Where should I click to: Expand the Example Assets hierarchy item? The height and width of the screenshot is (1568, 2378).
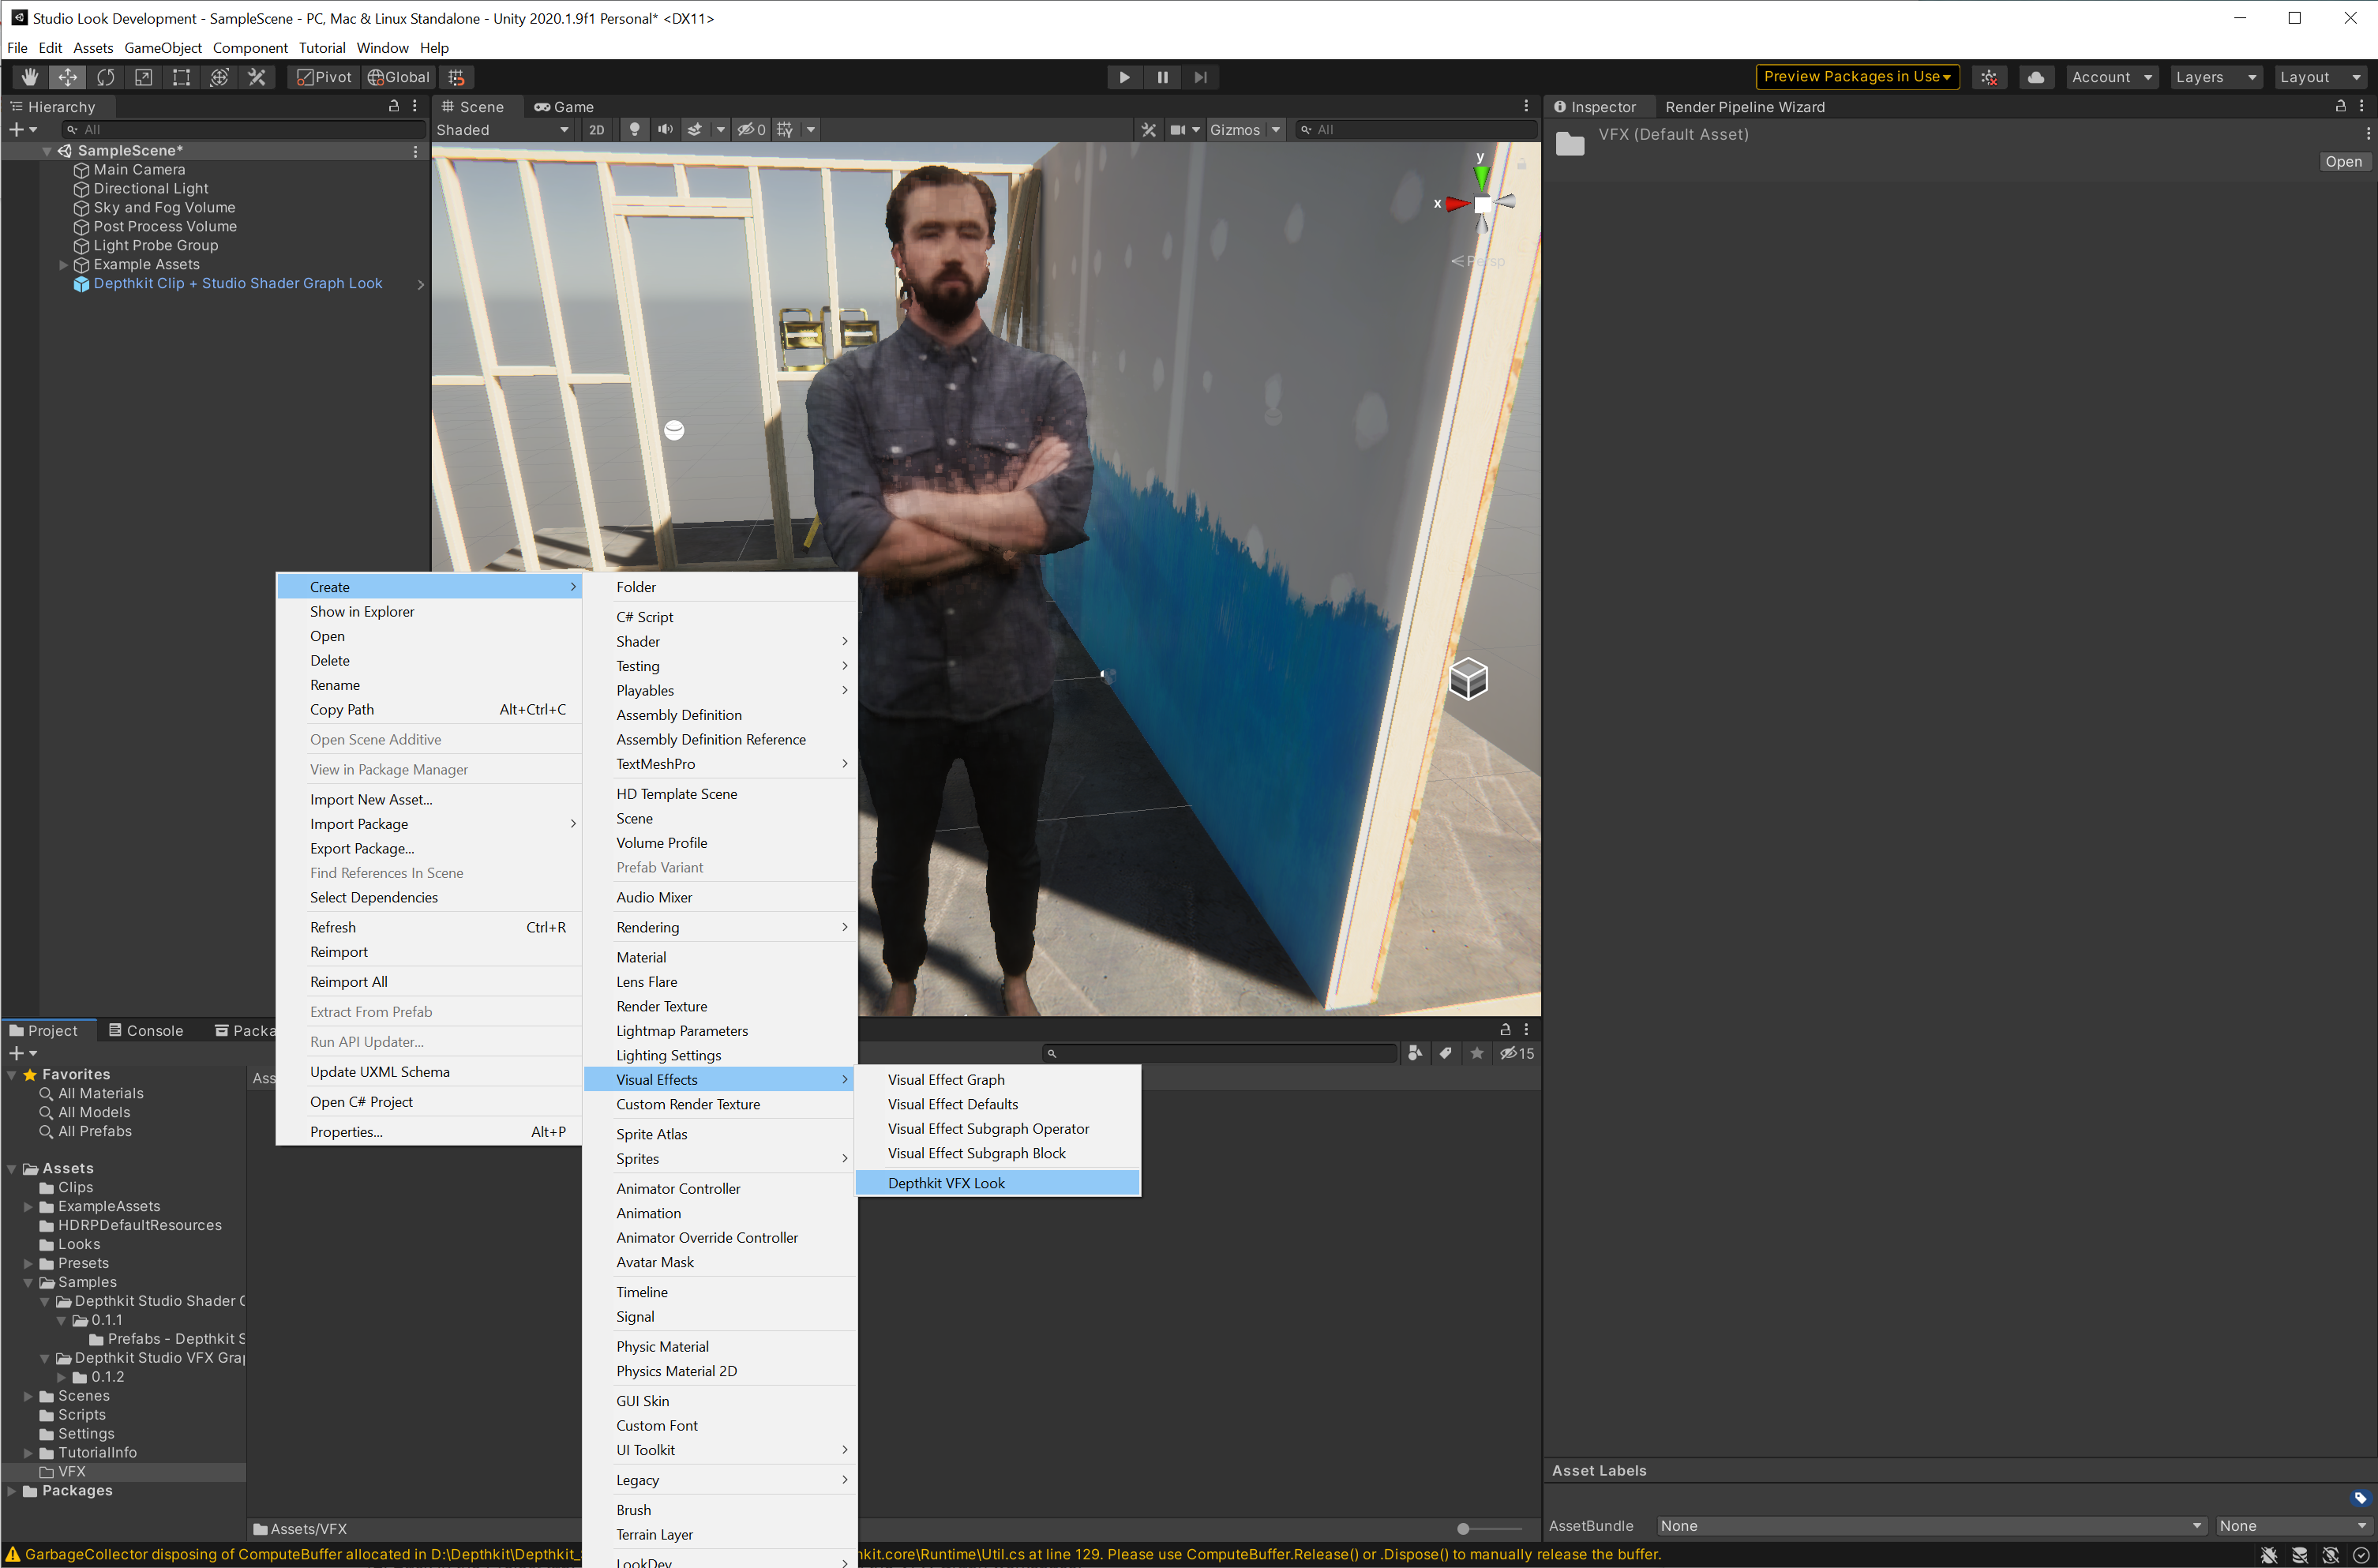coord(63,265)
